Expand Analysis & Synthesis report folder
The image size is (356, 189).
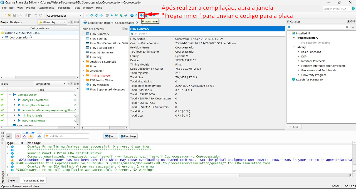[83, 62]
